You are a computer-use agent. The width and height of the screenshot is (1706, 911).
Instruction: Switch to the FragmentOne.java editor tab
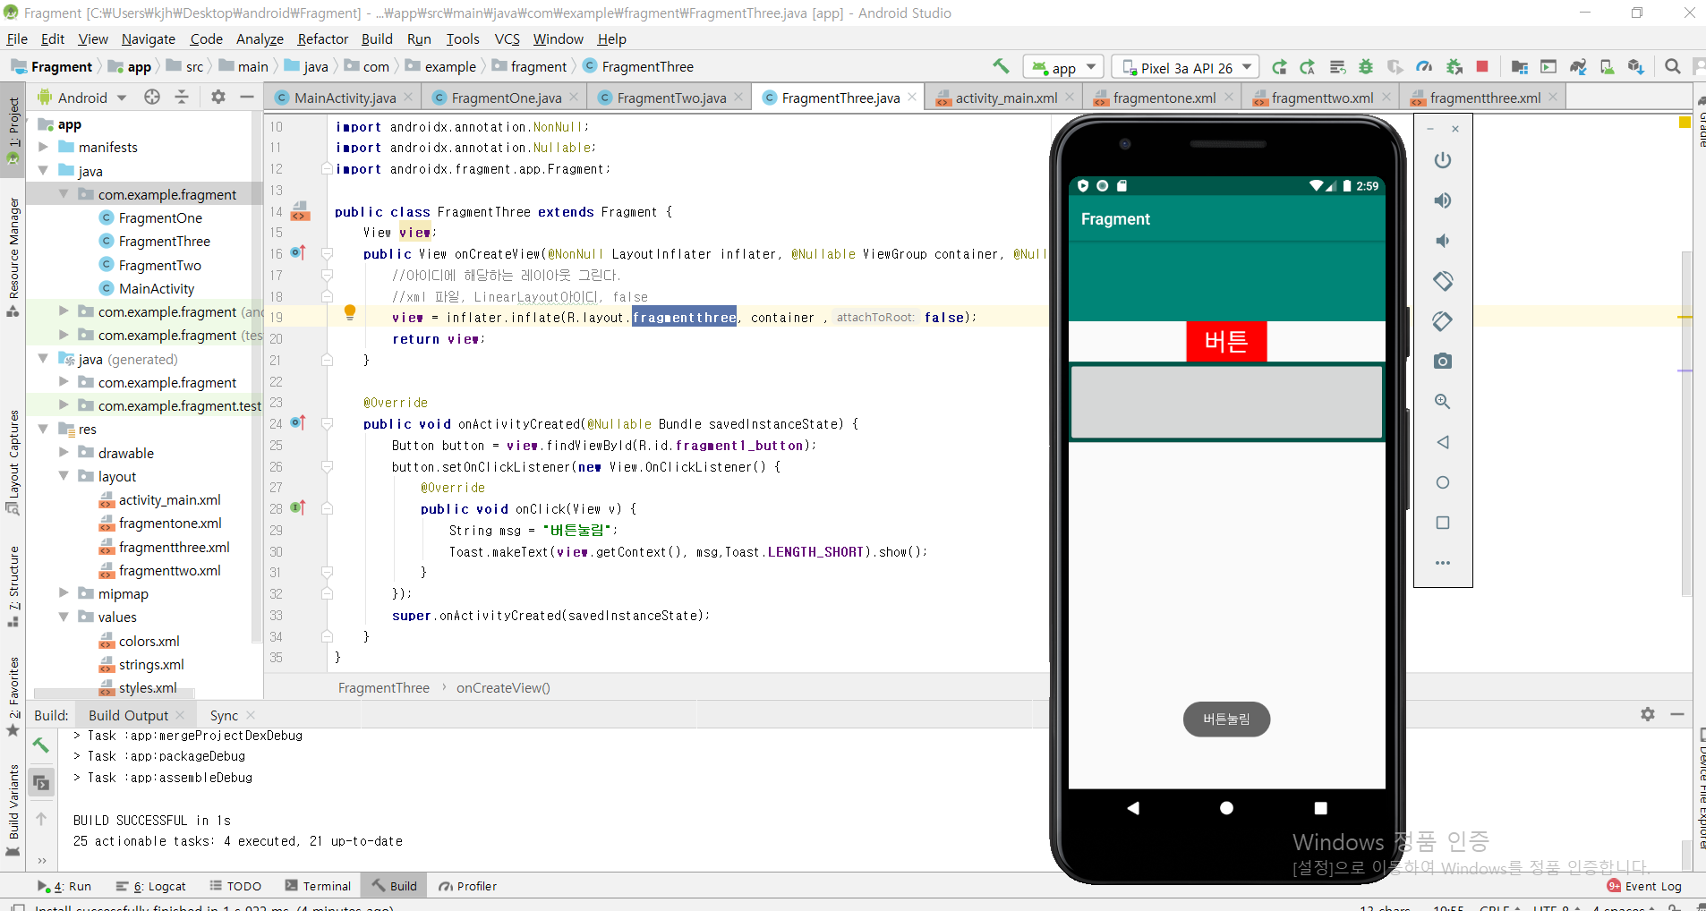pyautogui.click(x=506, y=98)
